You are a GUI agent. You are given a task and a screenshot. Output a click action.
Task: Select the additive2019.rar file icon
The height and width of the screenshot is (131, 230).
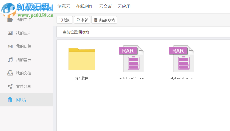pos(132,59)
